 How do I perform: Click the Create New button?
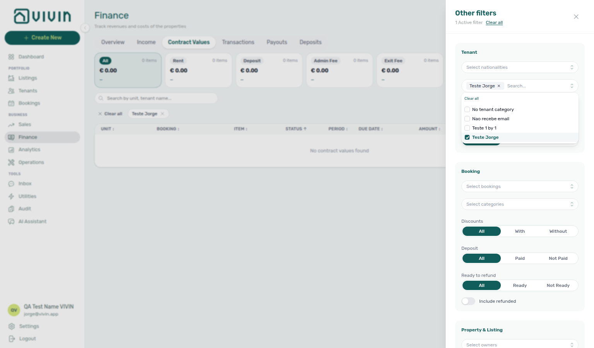click(x=42, y=38)
